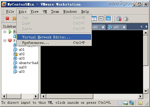Click the console view toolbar icon
The width and height of the screenshot is (150, 107).
101,18
